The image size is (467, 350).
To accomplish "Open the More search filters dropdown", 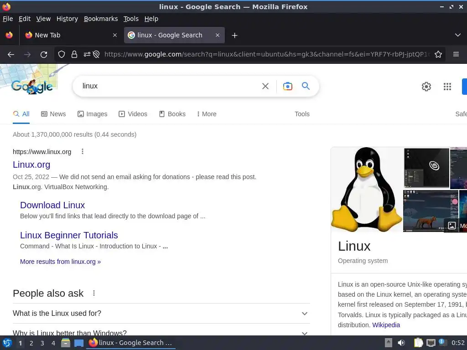I will pyautogui.click(x=207, y=114).
